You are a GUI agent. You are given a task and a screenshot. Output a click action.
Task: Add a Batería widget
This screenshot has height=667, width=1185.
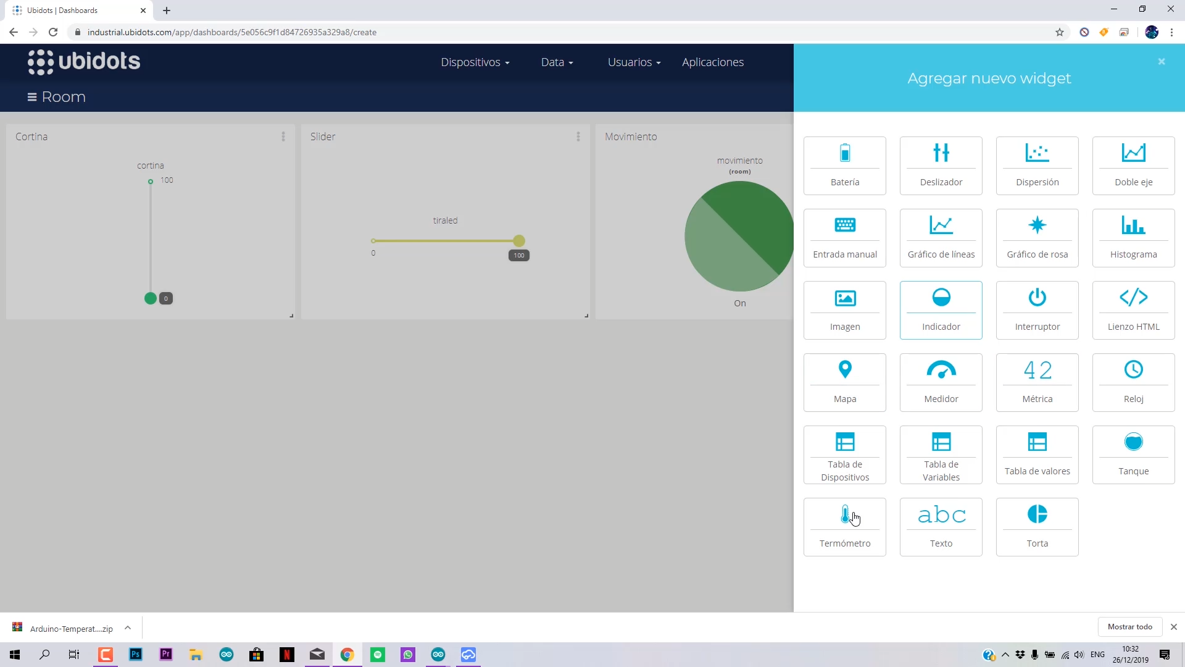pyautogui.click(x=844, y=166)
